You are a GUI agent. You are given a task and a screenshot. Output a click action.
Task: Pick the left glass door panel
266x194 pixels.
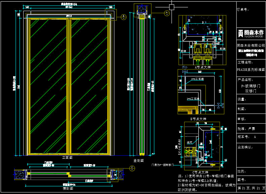pyautogui.click(x=48, y=86)
